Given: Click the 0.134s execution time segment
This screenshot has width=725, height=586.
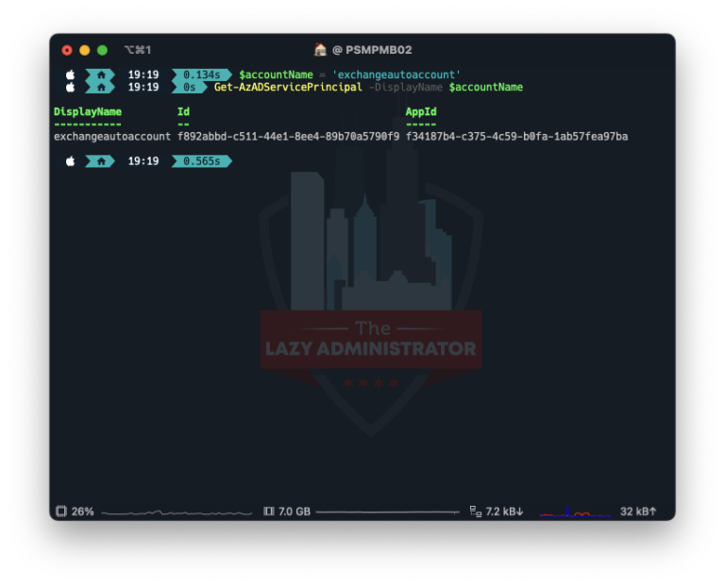Looking at the screenshot, I should tap(202, 75).
